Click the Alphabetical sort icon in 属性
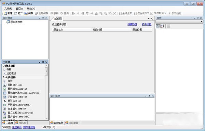The image size is (205, 131). tap(163, 26)
